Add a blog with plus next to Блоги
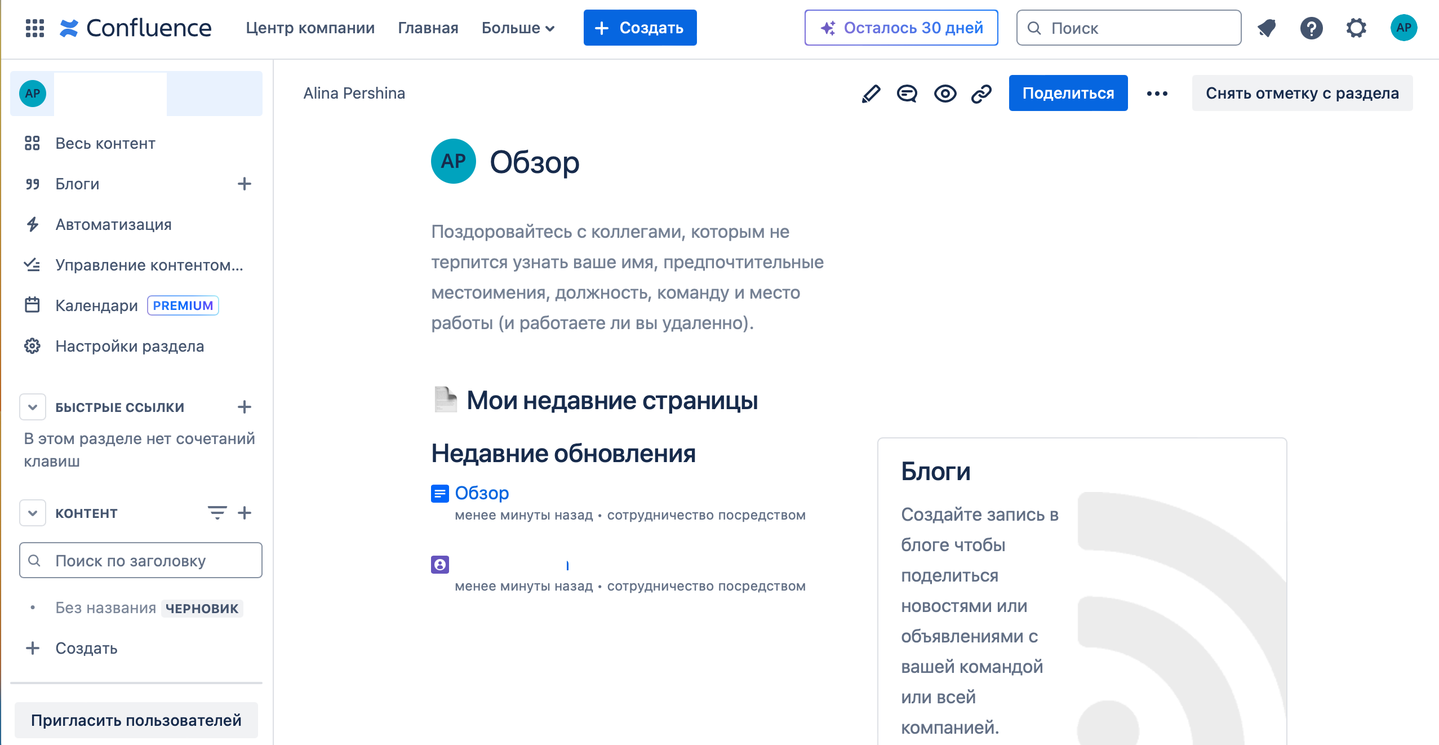Viewport: 1439px width, 745px height. click(244, 184)
